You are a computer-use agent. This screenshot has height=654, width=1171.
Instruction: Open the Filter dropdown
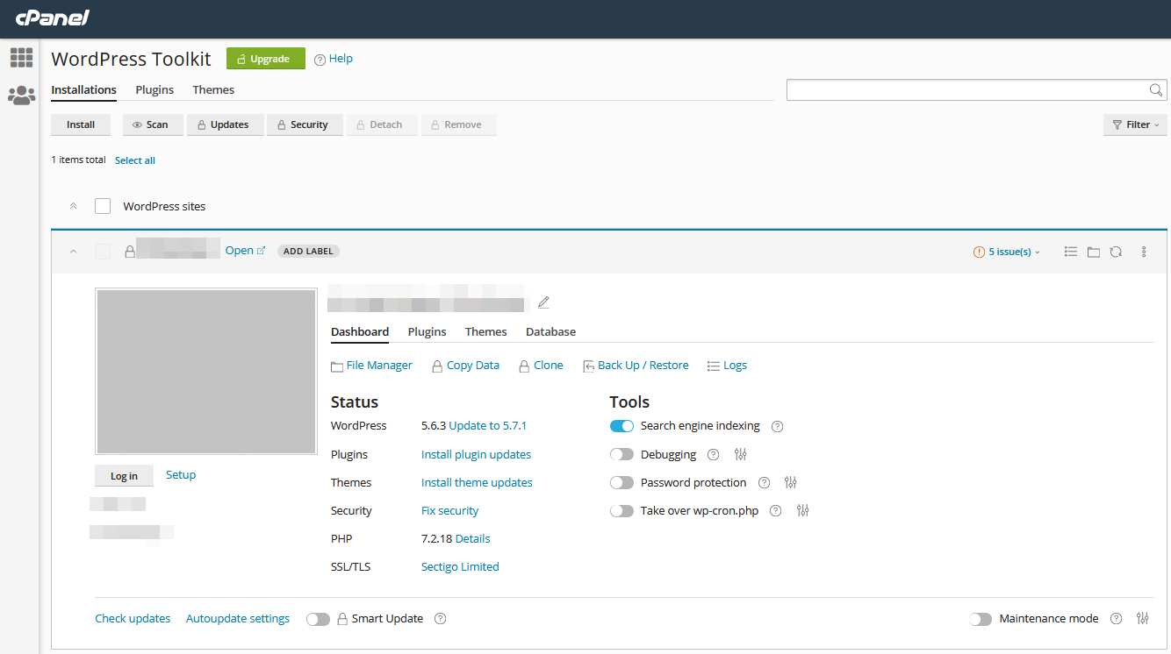[x=1135, y=124]
